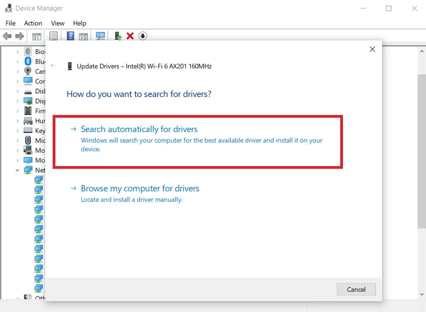Click the vertical scrollbar thumb in Device Manager
Screen dimensions: 426x312
point(422,151)
